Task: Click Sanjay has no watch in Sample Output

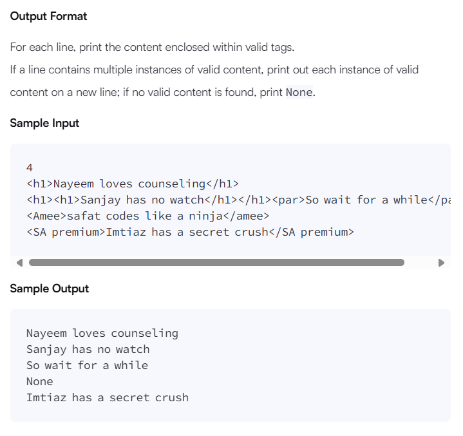Action: [x=88, y=349]
